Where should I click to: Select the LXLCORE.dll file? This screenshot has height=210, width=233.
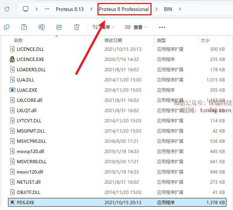point(30,100)
